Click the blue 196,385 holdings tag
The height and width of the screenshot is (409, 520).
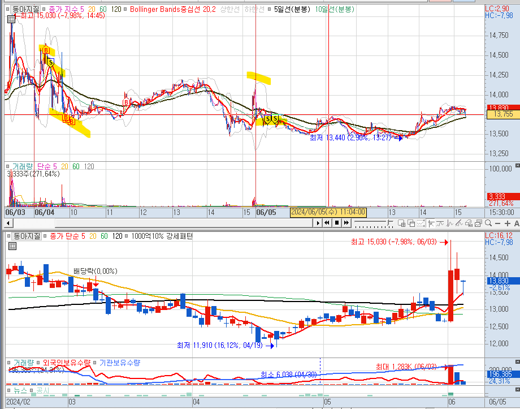coord(503,374)
